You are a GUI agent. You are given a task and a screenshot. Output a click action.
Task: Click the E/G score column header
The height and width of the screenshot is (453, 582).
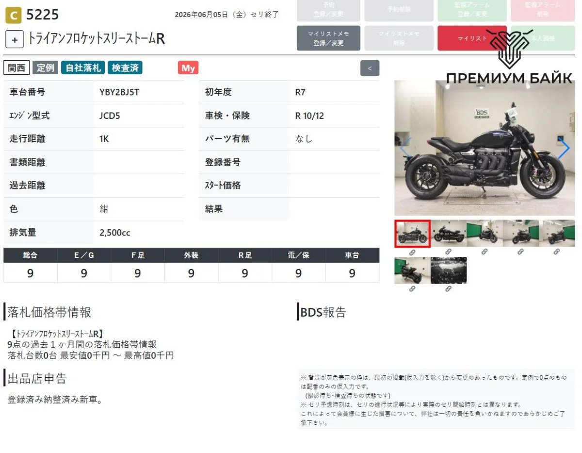tap(84, 255)
